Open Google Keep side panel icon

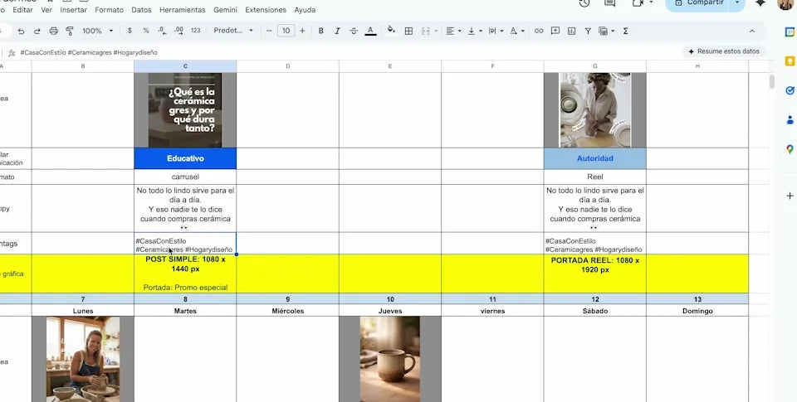790,61
